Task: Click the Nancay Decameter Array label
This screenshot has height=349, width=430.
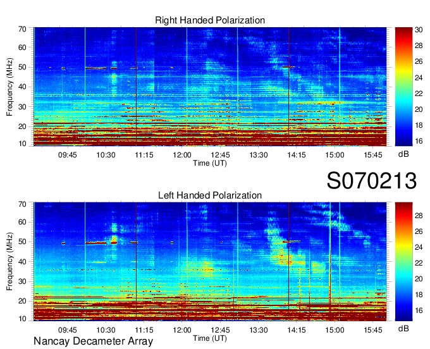Action: tap(93, 341)
